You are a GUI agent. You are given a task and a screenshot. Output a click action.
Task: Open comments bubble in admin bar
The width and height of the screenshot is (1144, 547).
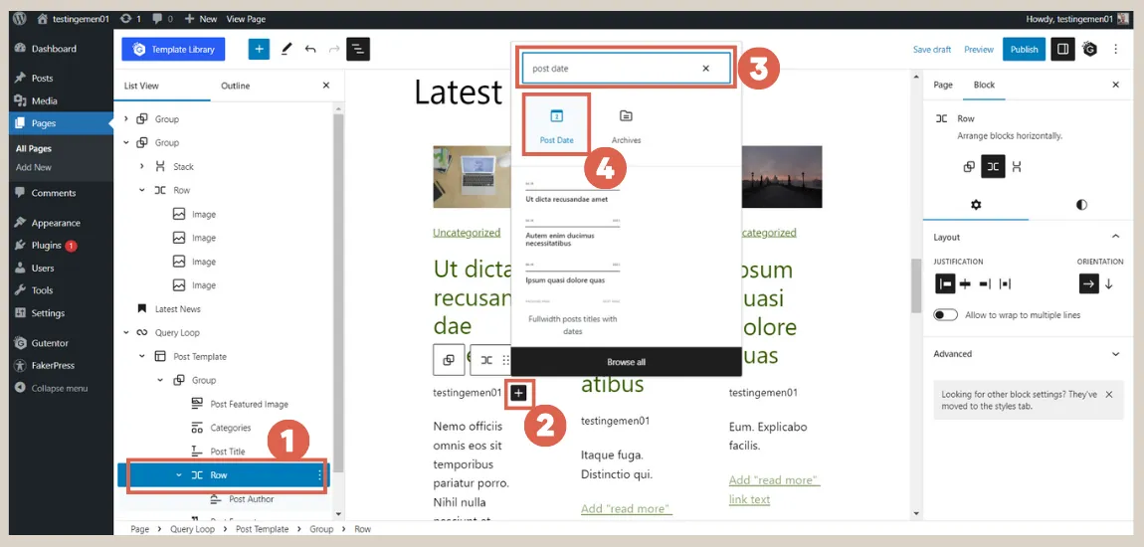163,19
